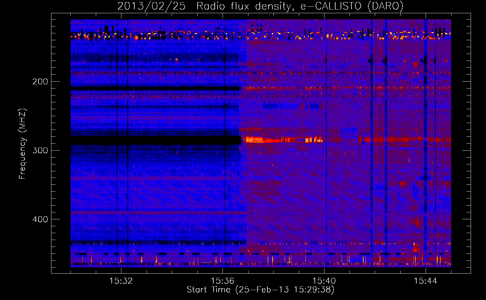Click the 300 frequency tick label
Viewport: 486px width, 300px height.
40,150
